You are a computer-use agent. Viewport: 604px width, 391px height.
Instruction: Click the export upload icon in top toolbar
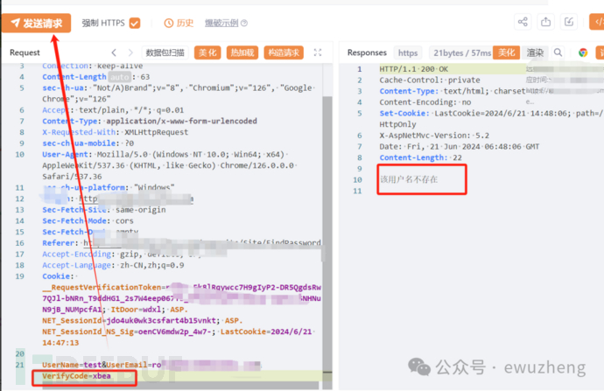pyautogui.click(x=546, y=22)
